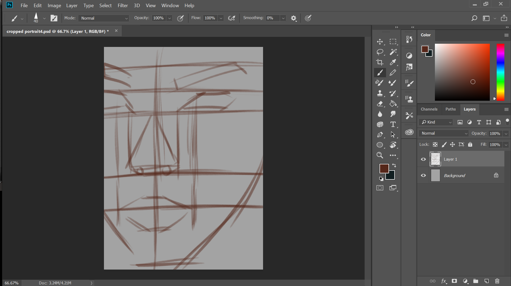Image resolution: width=511 pixels, height=286 pixels.
Task: Add a layer mask
Action: (454, 281)
